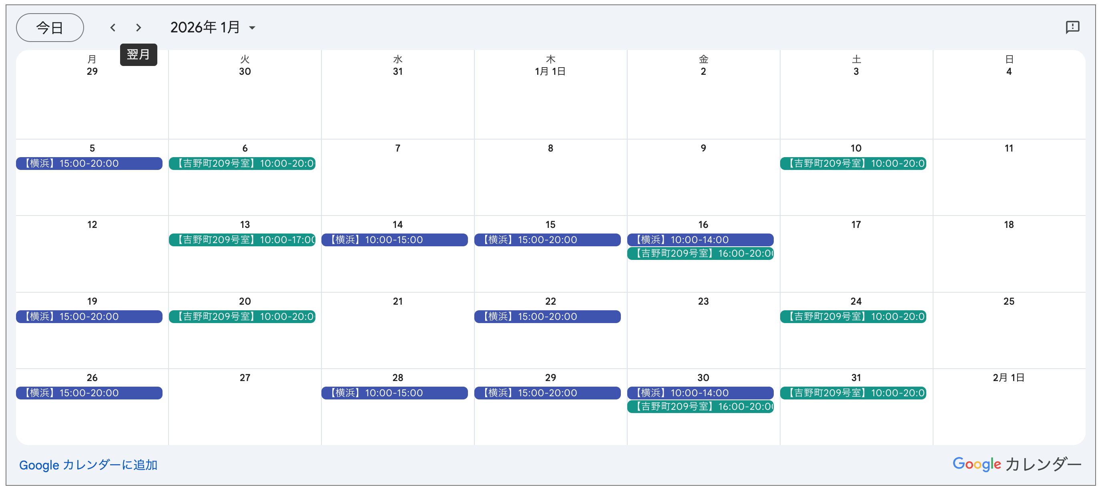
Task: Open the 吉野町209号室 10:00-17:00 event on the 13th
Action: pos(242,240)
